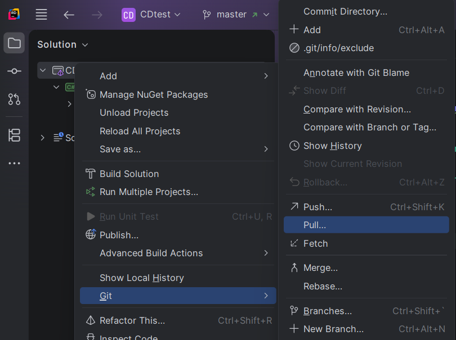The height and width of the screenshot is (340, 456).
Task: Click Add with Ctrl+Alt+A shortcut
Action: 366,30
